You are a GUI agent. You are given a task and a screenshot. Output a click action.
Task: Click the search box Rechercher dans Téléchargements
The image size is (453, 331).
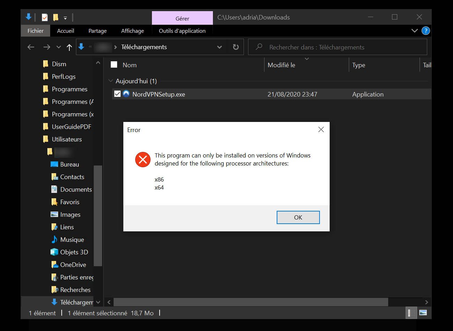(337, 47)
